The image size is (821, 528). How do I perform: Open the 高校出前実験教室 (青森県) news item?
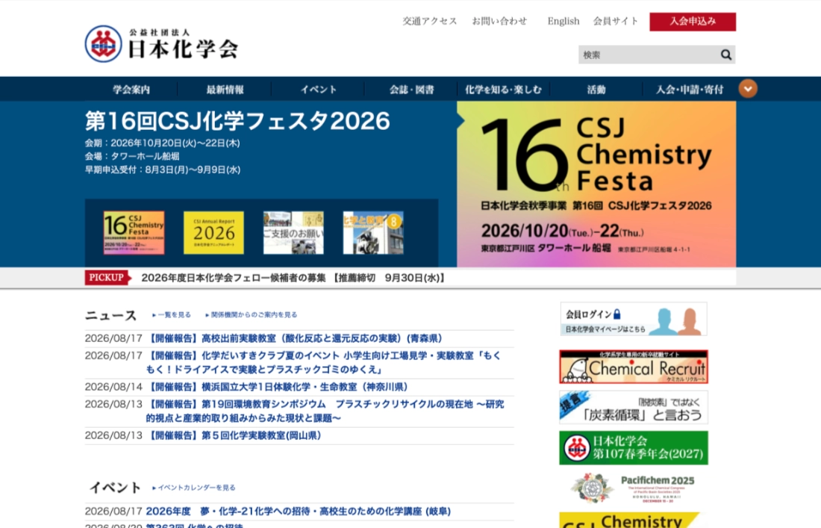pyautogui.click(x=294, y=338)
